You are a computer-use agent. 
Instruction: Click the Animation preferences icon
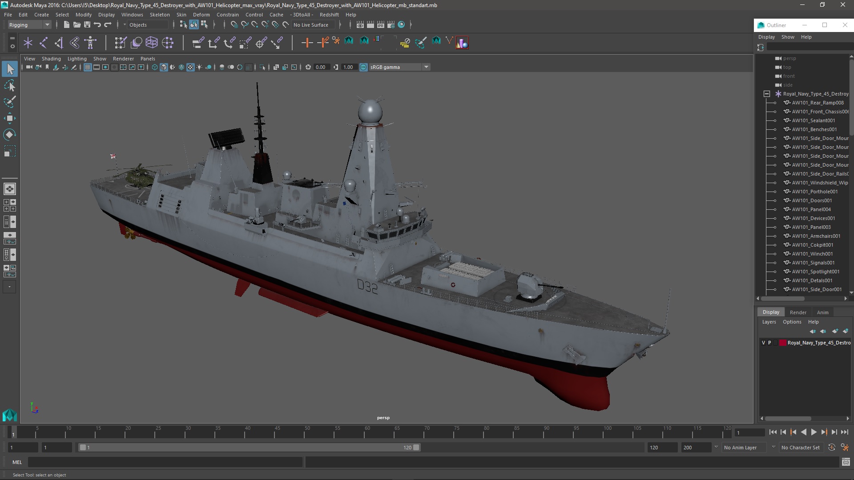[845, 448]
